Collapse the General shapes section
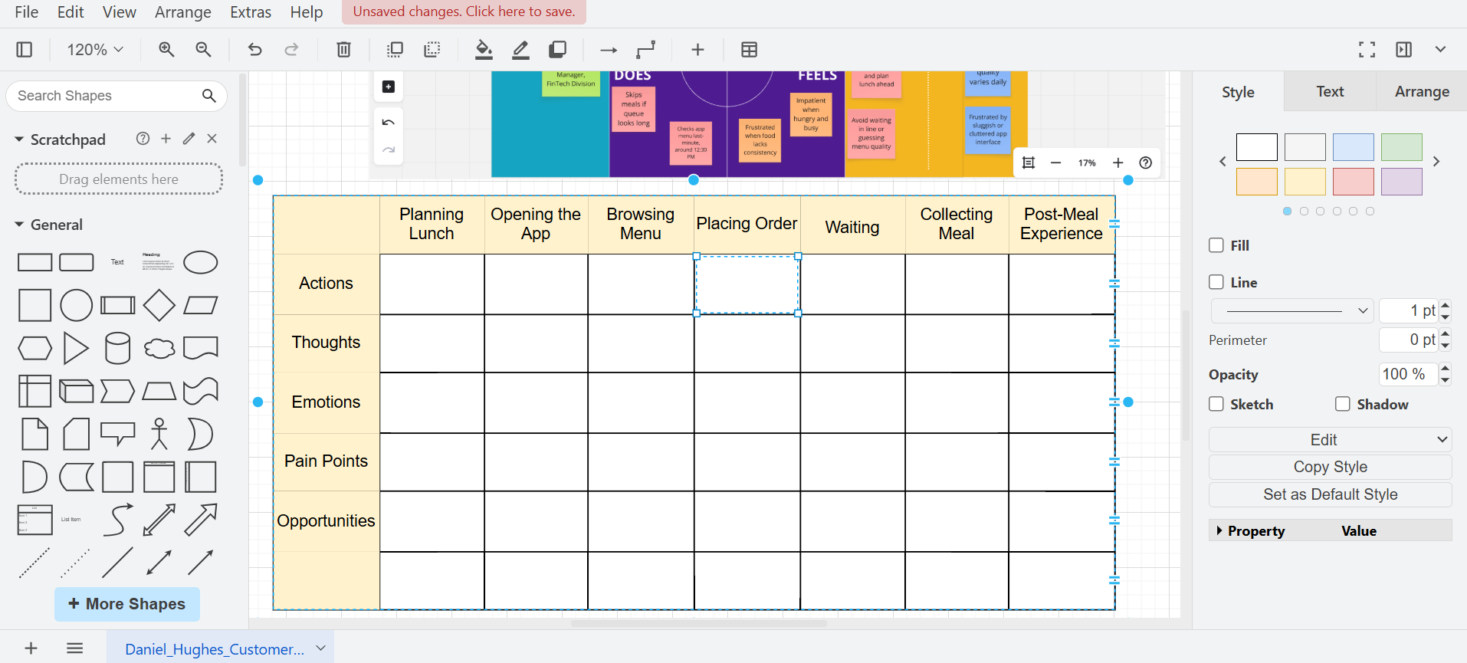1467x663 pixels. 19,225
